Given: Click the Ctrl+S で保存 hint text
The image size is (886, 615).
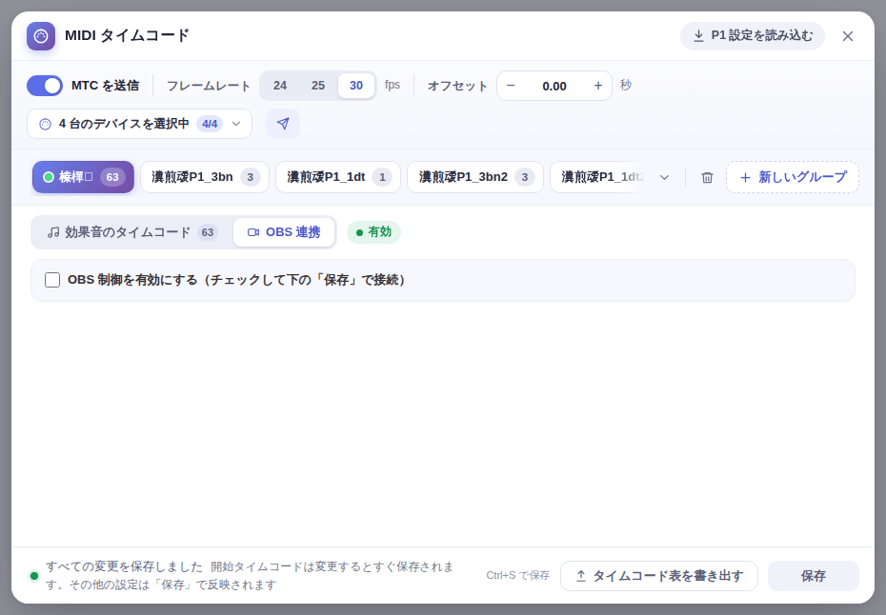Looking at the screenshot, I should (x=517, y=575).
